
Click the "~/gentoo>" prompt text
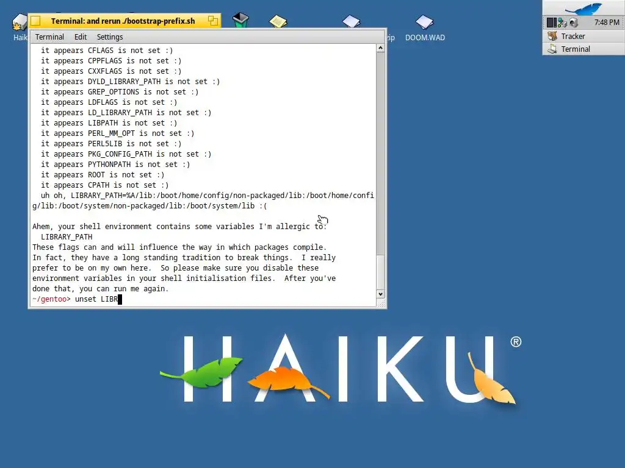[51, 299]
